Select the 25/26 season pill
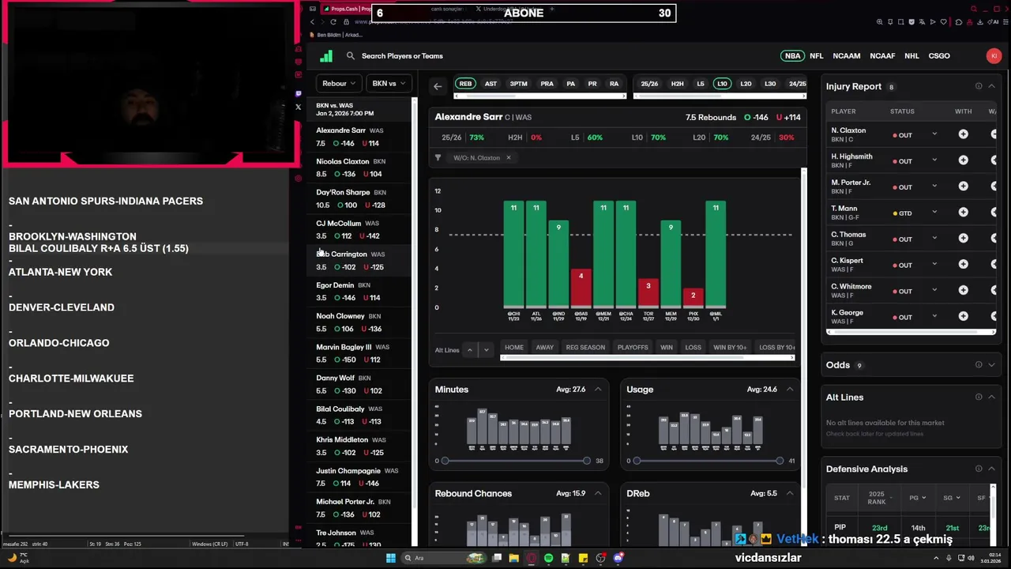 coord(649,84)
